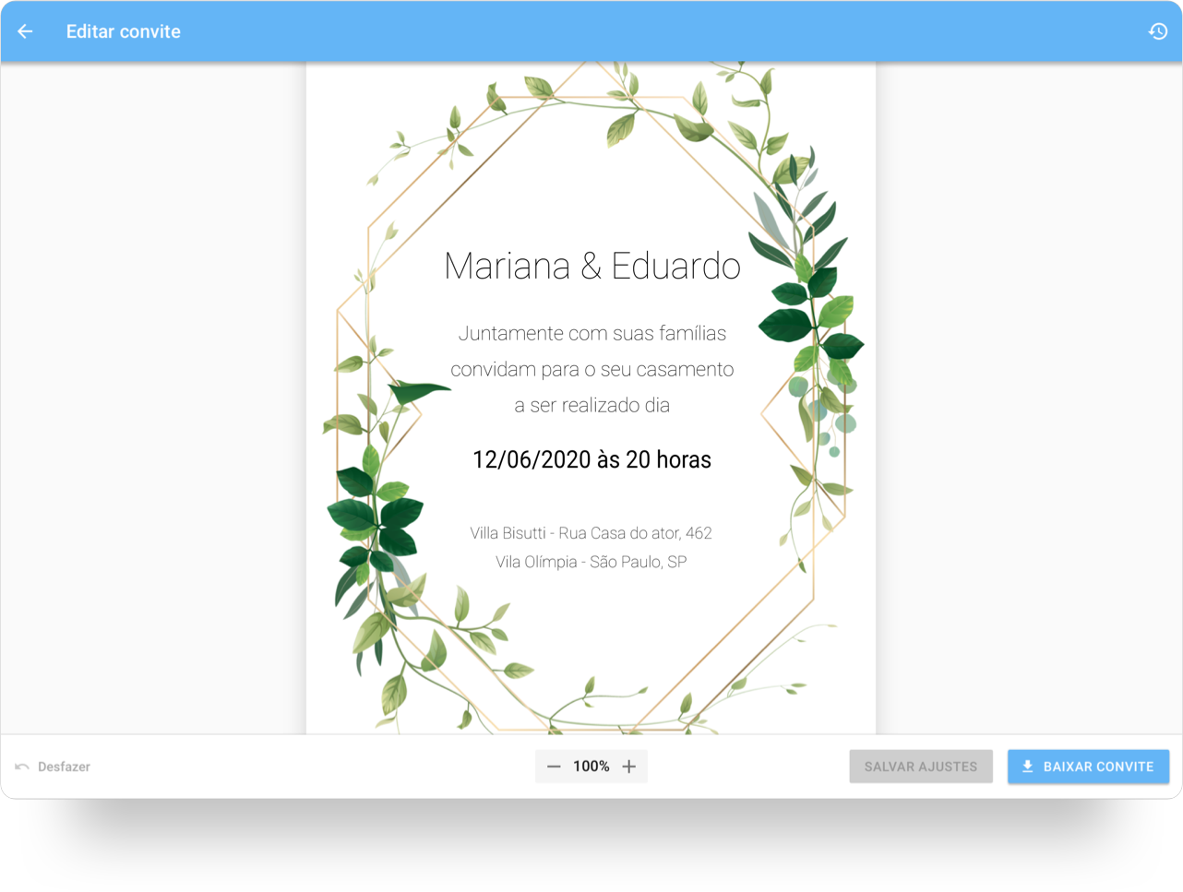This screenshot has height=892, width=1183.
Task: Click the download icon on Baixar Convite
Action: (1027, 767)
